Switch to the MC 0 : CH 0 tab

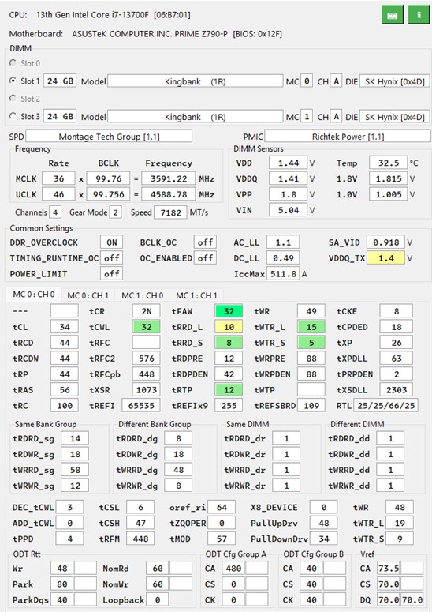[x=33, y=295]
